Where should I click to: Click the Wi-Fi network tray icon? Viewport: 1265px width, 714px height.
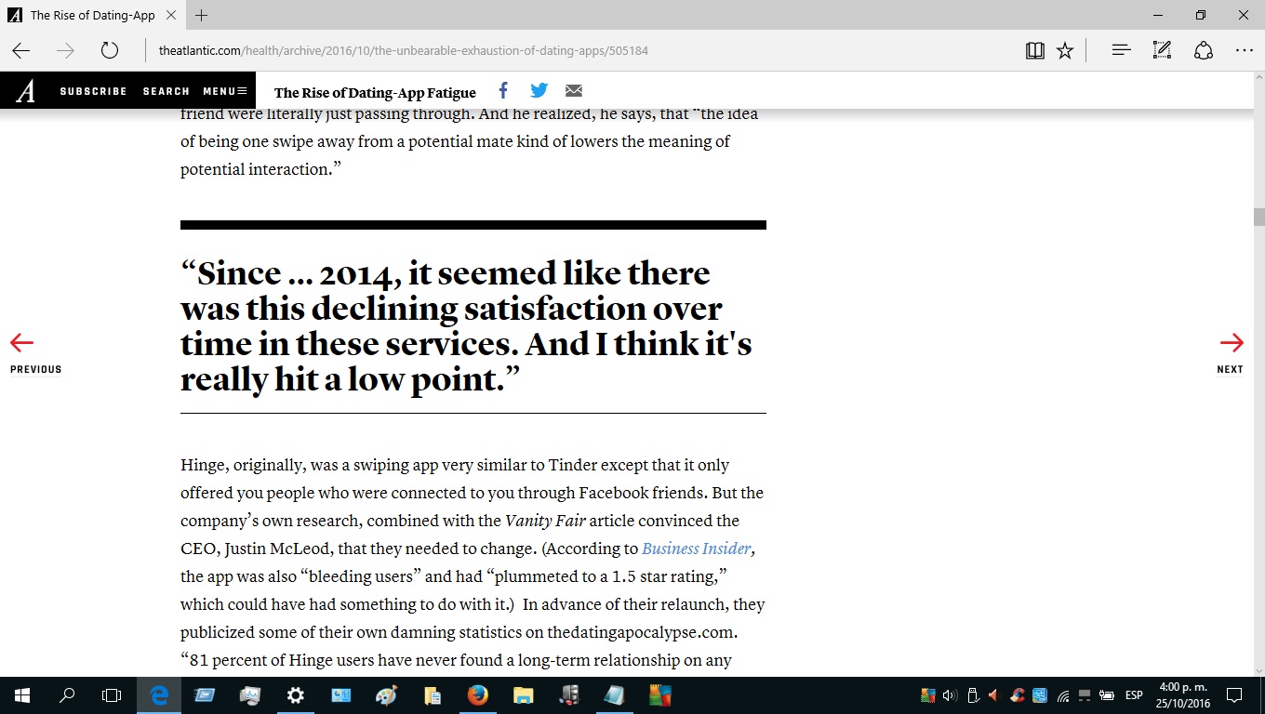pyautogui.click(x=1062, y=695)
